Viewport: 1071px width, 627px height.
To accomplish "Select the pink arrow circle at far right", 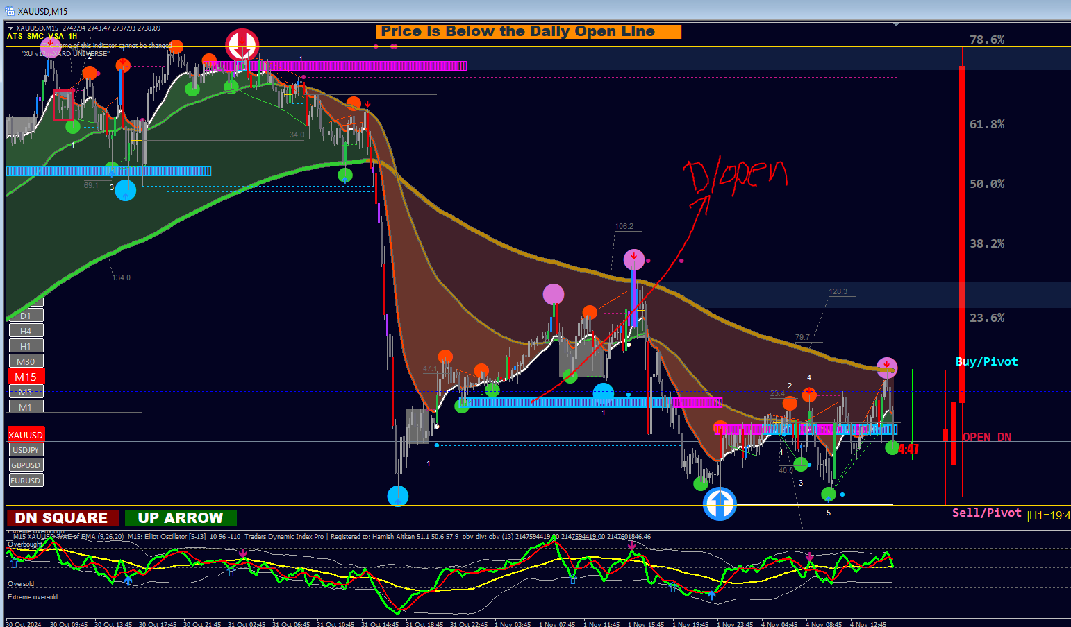I will click(887, 367).
